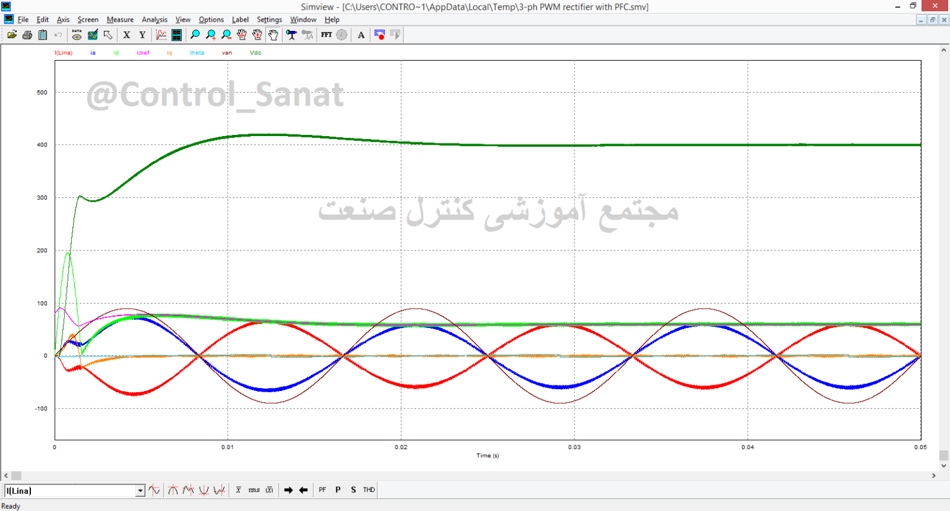This screenshot has width=950, height=511.
Task: Toggle the Vdc curve legend label
Action: pos(255,53)
